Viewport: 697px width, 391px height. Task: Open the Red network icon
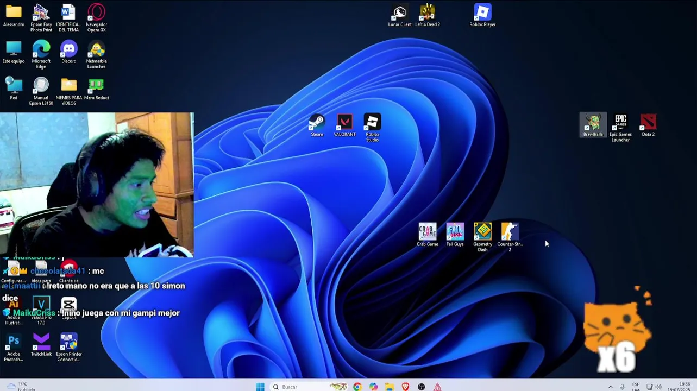[x=14, y=89]
